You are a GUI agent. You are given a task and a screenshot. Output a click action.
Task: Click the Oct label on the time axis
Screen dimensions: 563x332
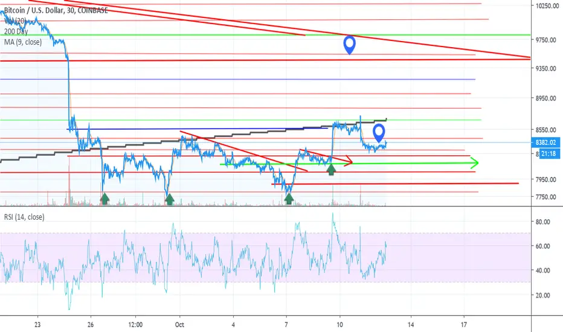(x=179, y=325)
